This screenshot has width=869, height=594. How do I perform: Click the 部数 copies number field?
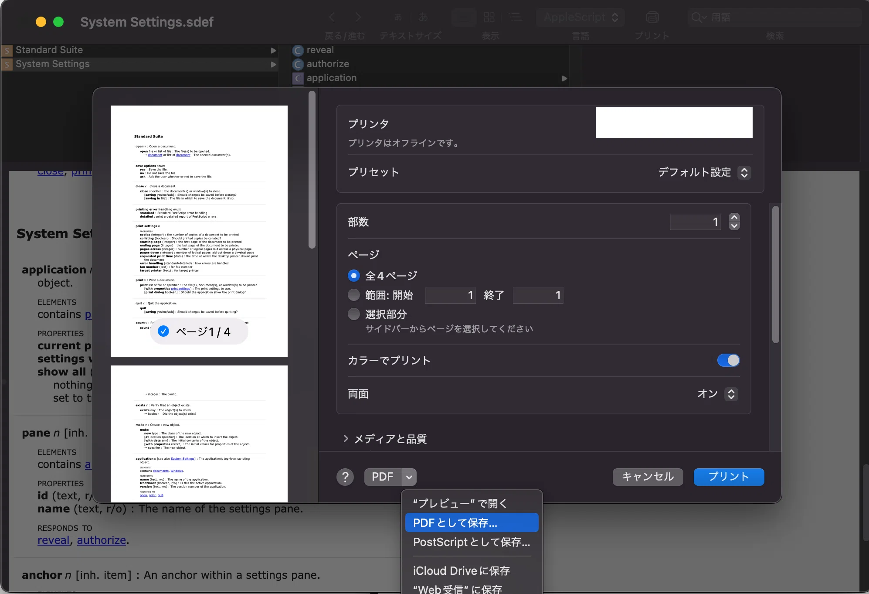[x=696, y=222]
